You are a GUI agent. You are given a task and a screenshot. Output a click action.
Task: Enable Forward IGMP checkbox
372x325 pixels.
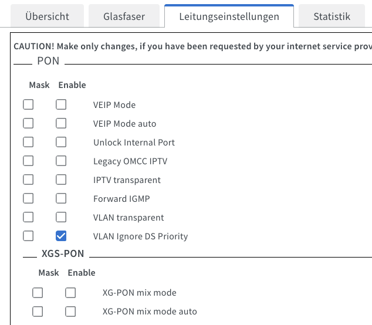[61, 198]
